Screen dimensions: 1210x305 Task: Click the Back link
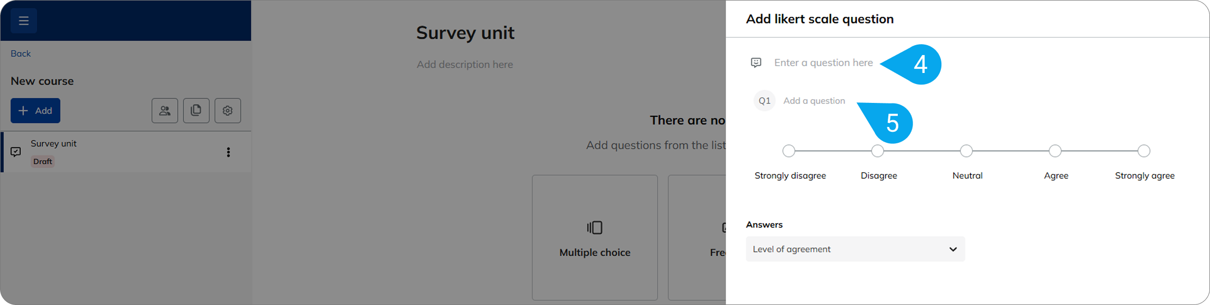(20, 54)
